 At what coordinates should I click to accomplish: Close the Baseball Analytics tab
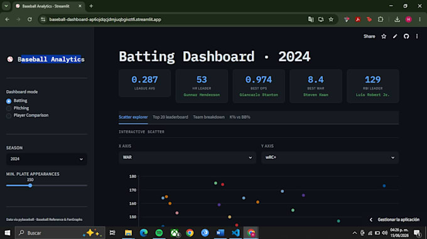(80, 6)
